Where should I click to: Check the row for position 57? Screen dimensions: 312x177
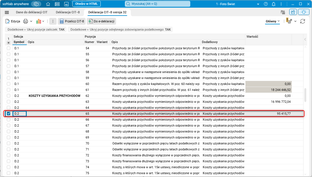[9, 66]
